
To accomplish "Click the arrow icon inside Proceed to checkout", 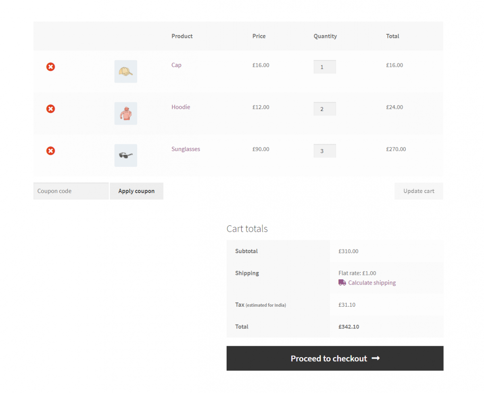I will pyautogui.click(x=376, y=358).
